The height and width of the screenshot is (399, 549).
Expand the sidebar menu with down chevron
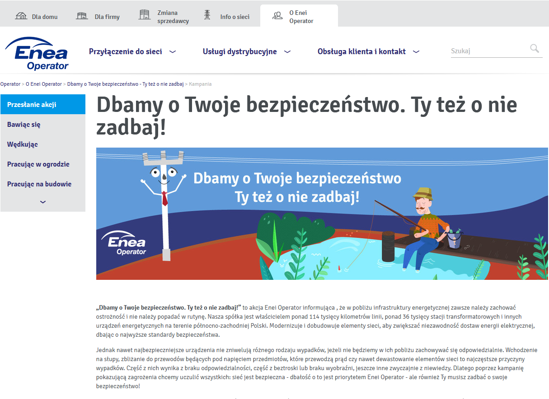pyautogui.click(x=43, y=202)
